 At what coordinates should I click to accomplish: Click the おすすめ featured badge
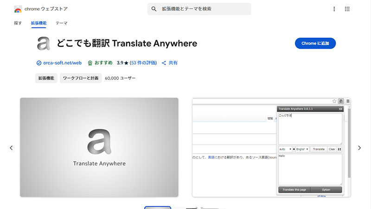[100, 63]
